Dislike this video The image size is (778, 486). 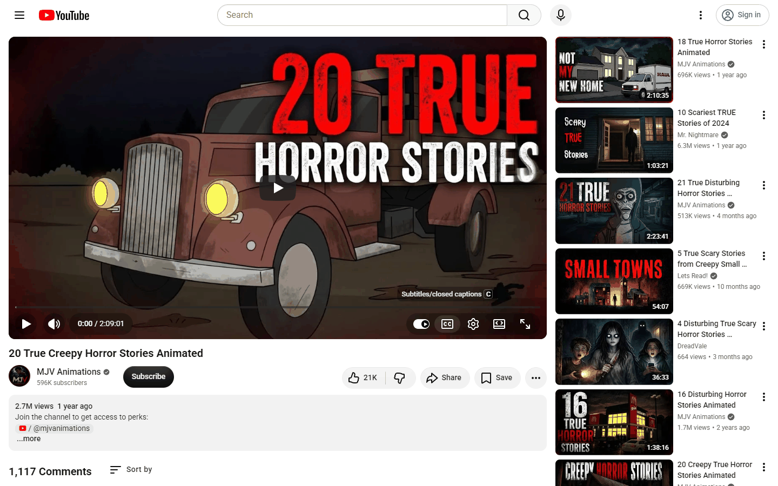coord(400,378)
